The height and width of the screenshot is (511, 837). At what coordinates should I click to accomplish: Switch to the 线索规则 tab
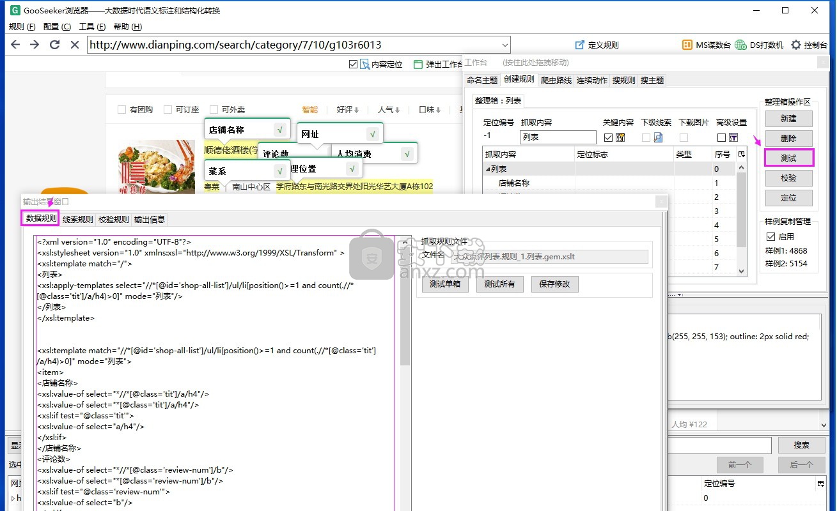(x=77, y=219)
